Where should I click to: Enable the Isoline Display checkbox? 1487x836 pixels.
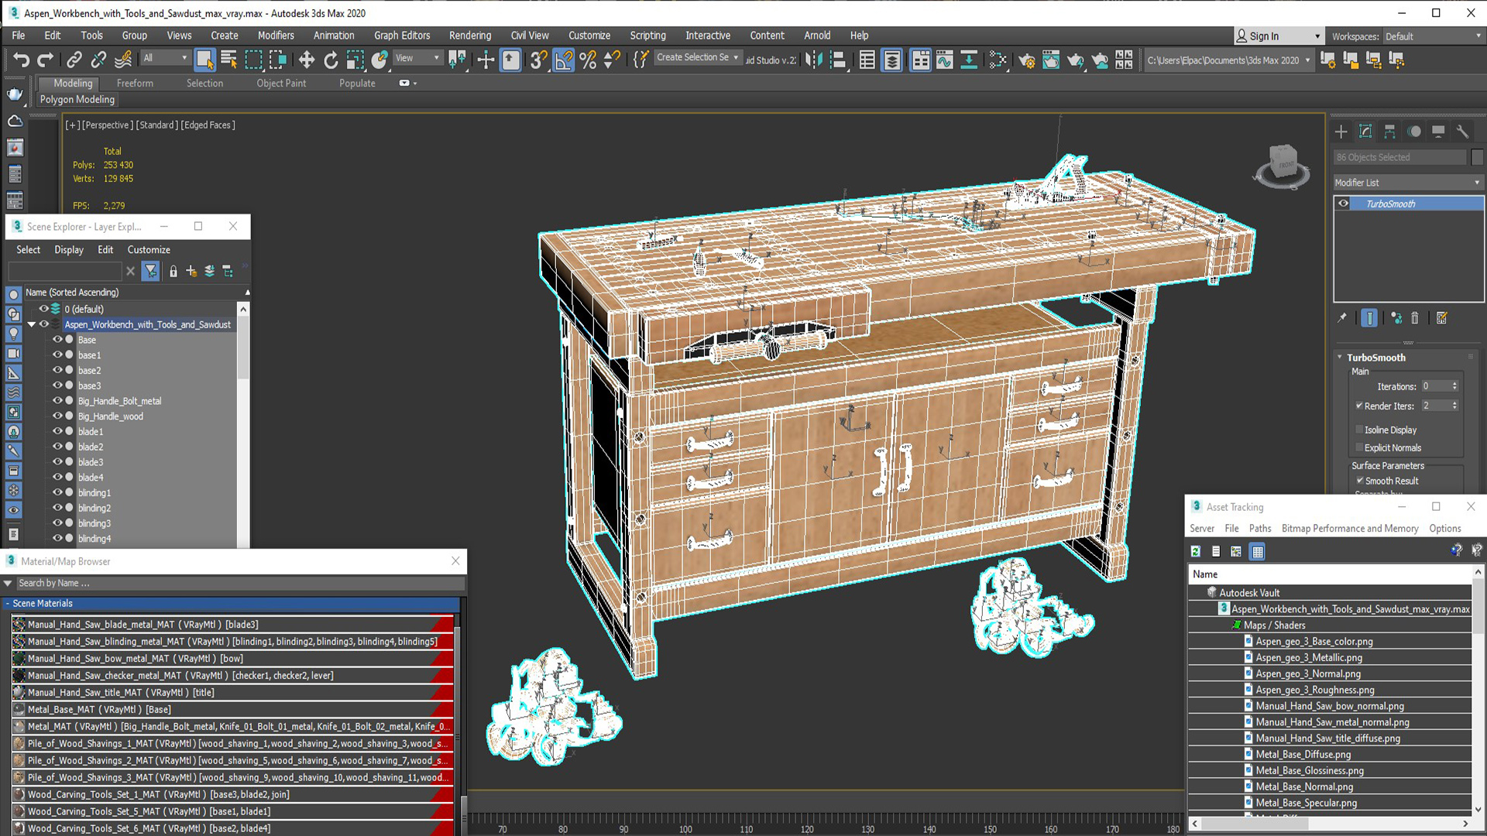[1359, 430]
